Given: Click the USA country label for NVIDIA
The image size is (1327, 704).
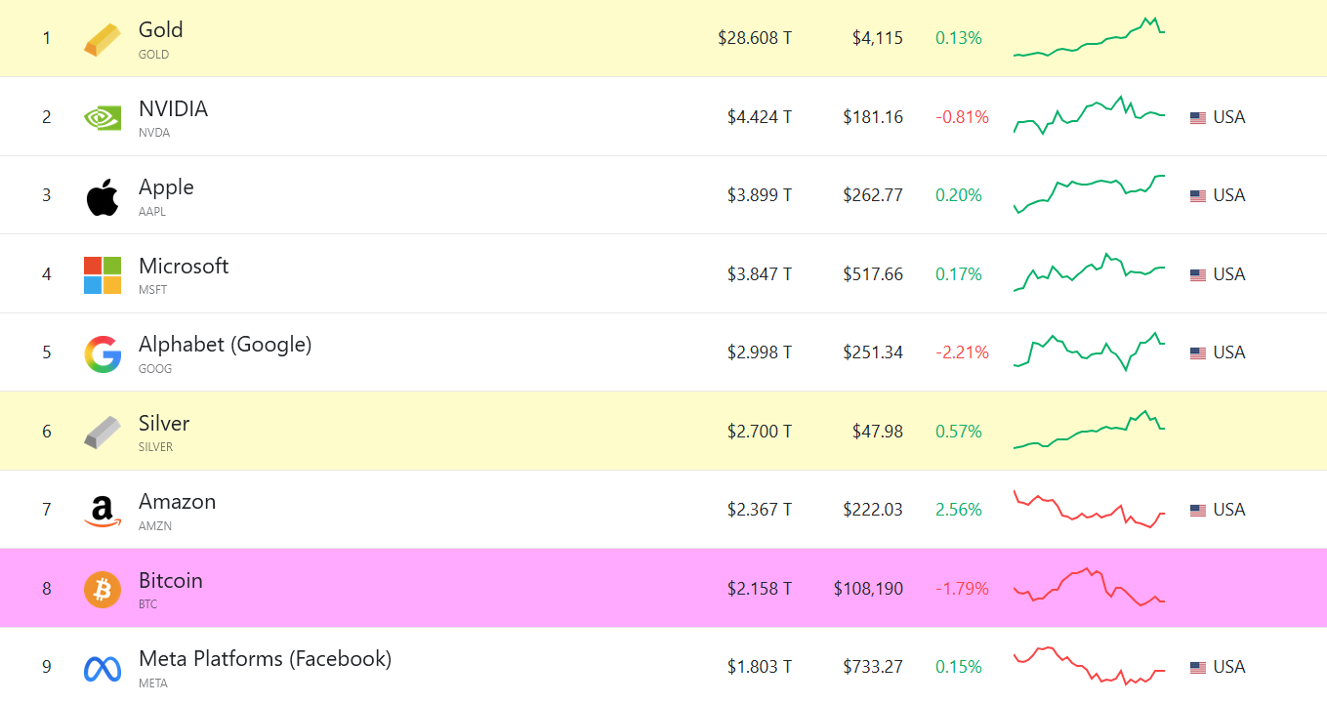Looking at the screenshot, I should point(1229,117).
